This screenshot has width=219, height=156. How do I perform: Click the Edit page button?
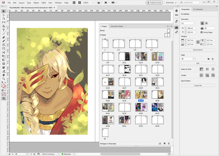[x=198, y=63]
